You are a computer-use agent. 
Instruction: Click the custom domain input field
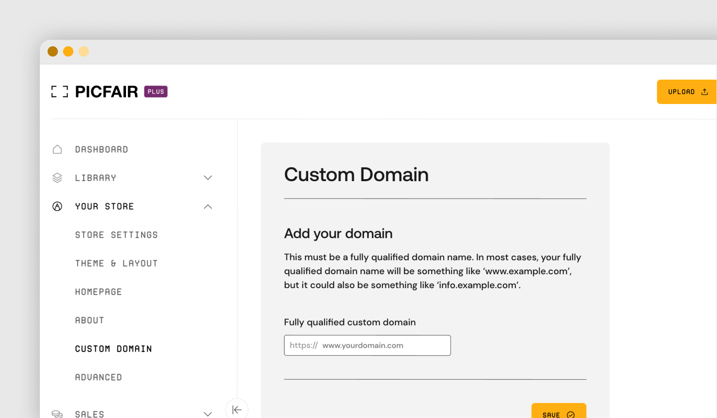(x=367, y=345)
